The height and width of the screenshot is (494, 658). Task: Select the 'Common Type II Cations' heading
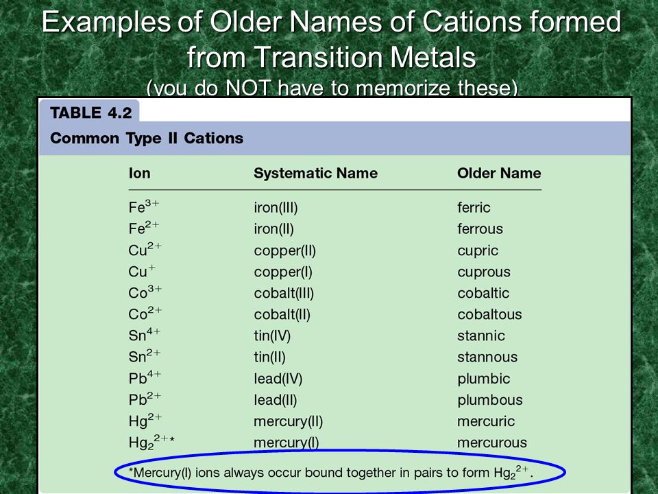[x=147, y=138]
